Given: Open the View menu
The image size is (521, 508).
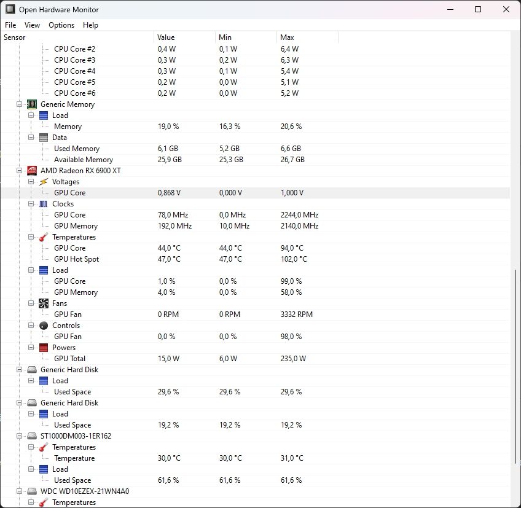Looking at the screenshot, I should [x=32, y=25].
